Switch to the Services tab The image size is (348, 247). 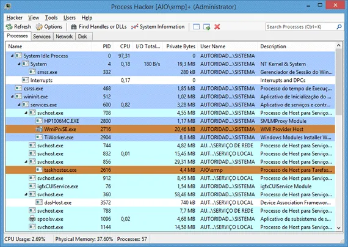tap(42, 37)
